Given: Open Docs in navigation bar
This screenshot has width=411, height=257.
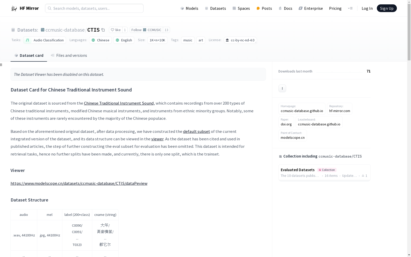Looking at the screenshot, I should pyautogui.click(x=285, y=8).
